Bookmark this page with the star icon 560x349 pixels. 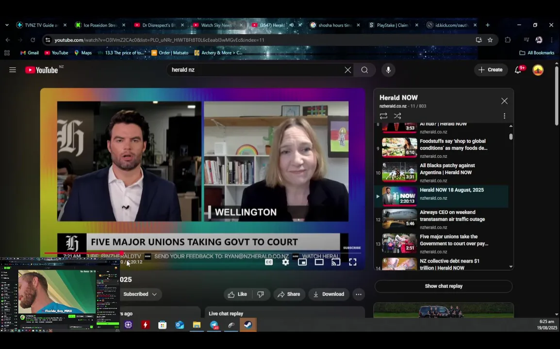490,40
